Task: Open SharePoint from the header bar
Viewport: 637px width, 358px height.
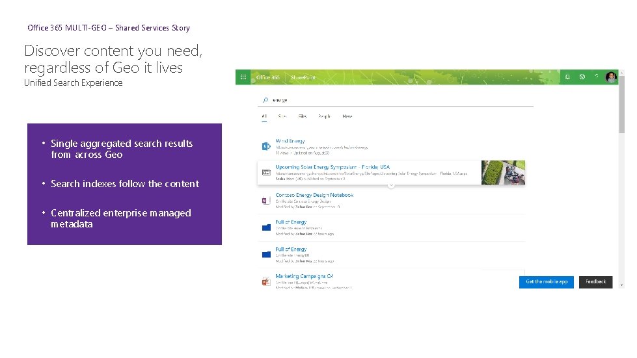Action: (303, 77)
